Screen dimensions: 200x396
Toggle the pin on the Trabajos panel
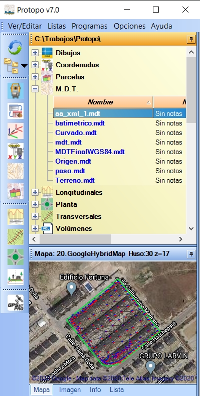pyautogui.click(x=191, y=39)
